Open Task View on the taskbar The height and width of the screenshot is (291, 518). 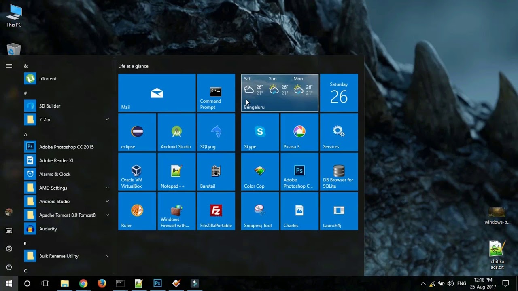tap(45, 283)
